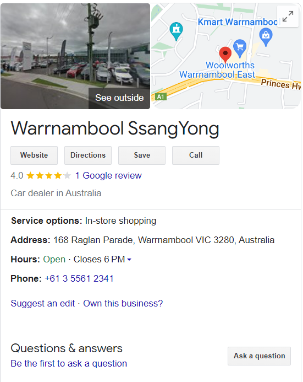Image resolution: width=303 pixels, height=382 pixels.
Task: Click Ask a question button
Action: pyautogui.click(x=259, y=356)
